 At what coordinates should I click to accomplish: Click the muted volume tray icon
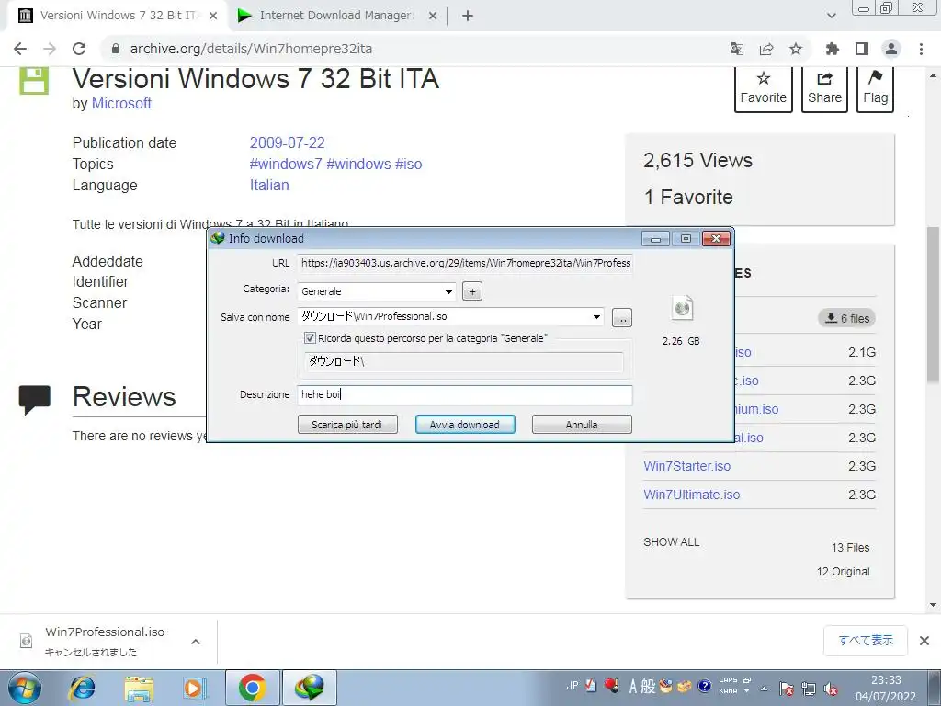(x=831, y=689)
